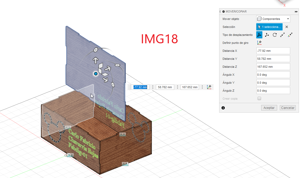The image size is (300, 178).
Task: Open the Mover objeto Componentes dropdown
Action: 273,19
